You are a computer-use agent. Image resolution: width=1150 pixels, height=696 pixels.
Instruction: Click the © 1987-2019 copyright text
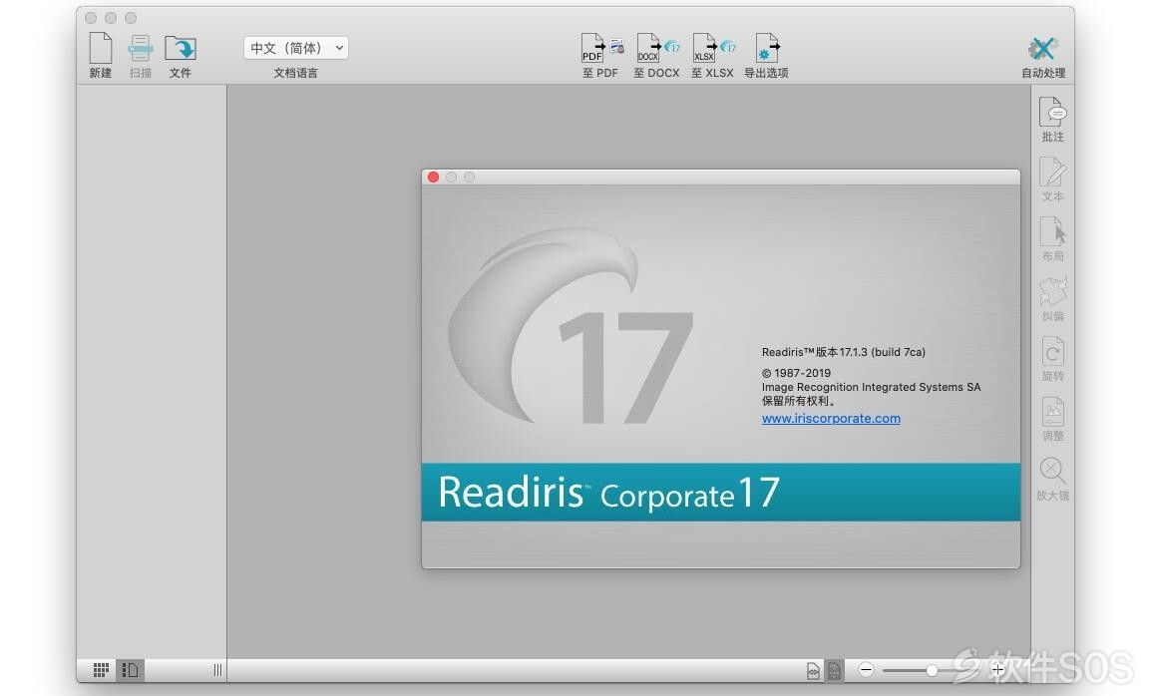click(x=796, y=373)
